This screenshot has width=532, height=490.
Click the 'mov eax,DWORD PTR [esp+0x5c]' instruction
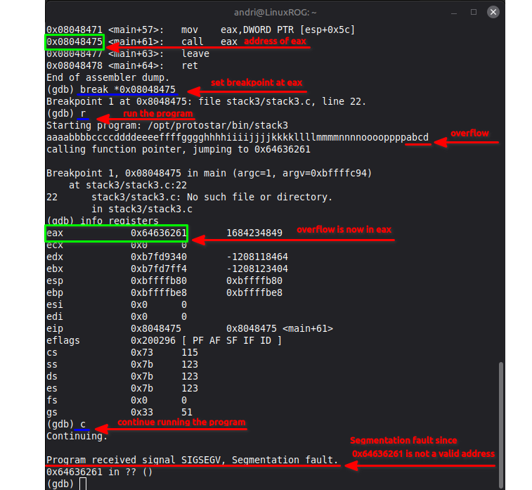coord(268,30)
